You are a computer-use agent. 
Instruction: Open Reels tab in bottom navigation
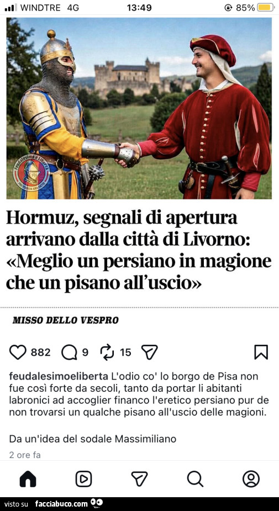[84, 479]
